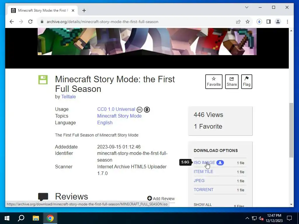Viewport: 299px width, 224px height.
Task: Open the Minecraft Story Mode topic link
Action: point(119,116)
